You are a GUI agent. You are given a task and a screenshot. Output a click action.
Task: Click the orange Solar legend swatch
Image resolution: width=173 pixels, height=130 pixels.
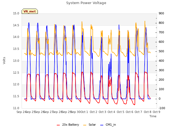coord(85,125)
